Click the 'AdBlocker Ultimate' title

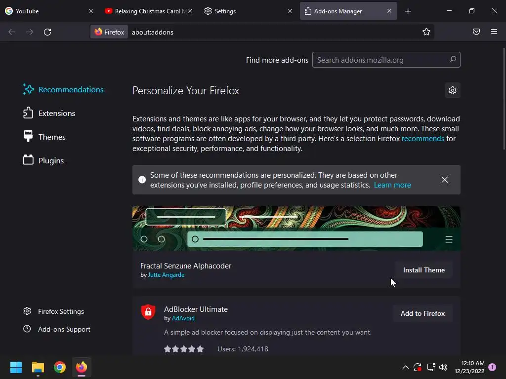196,309
